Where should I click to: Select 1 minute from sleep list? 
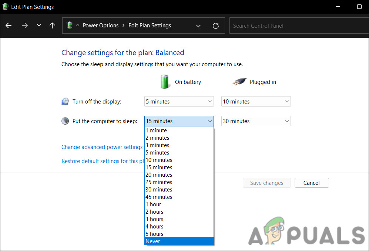tap(179, 130)
